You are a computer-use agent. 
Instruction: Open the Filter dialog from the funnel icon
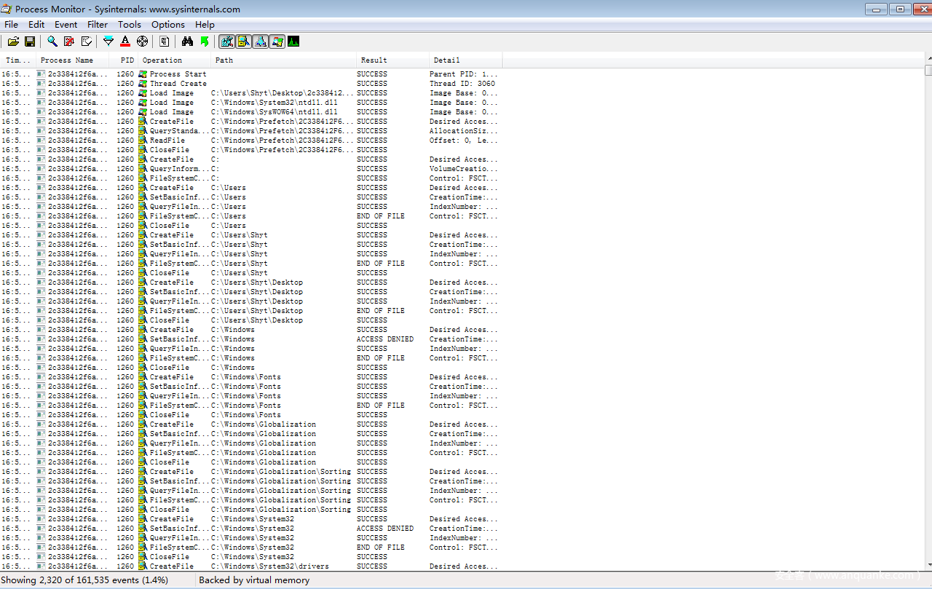click(108, 41)
